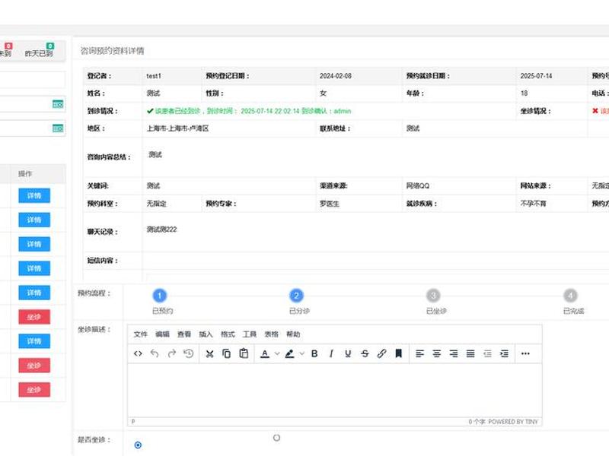Screen dimensions: 609x456
Task: Increase indent in the editor
Action: 504,353
